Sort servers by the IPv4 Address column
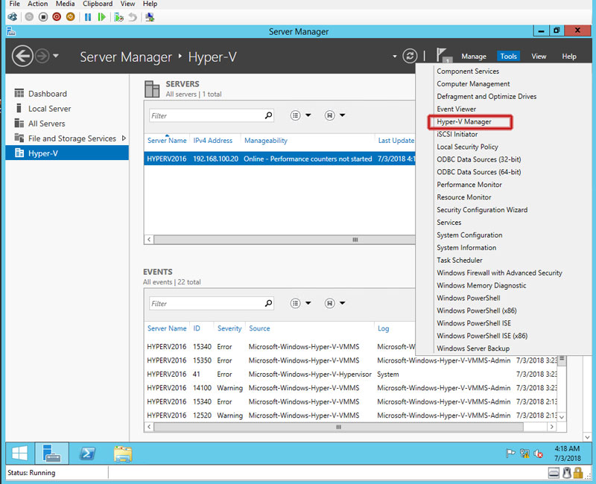Screen dimensions: 596x484 [x=212, y=141]
